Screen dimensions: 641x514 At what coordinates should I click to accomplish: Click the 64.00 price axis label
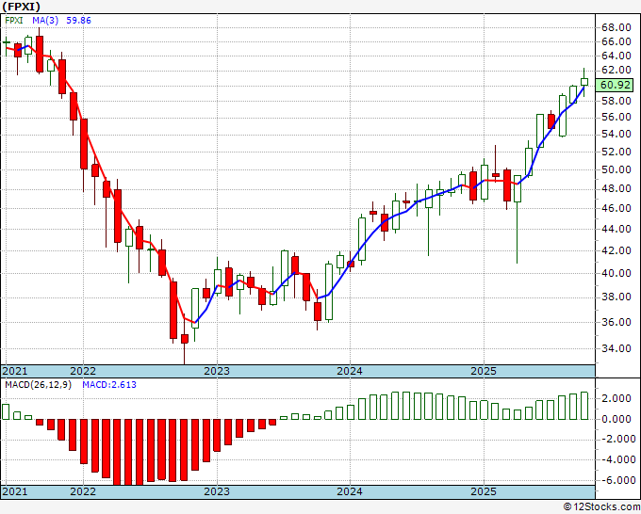point(616,56)
